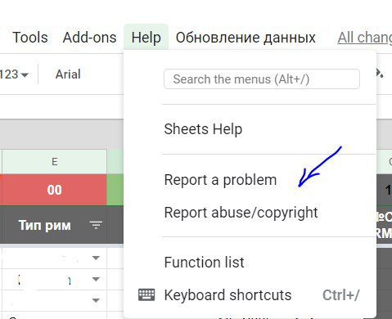Open the Обновление данных menu
The height and width of the screenshot is (319, 392).
point(246,38)
